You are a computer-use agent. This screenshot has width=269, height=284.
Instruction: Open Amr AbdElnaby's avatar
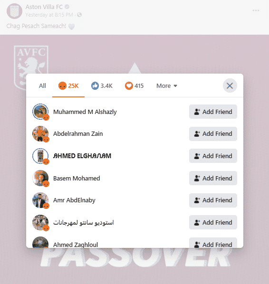click(x=40, y=200)
